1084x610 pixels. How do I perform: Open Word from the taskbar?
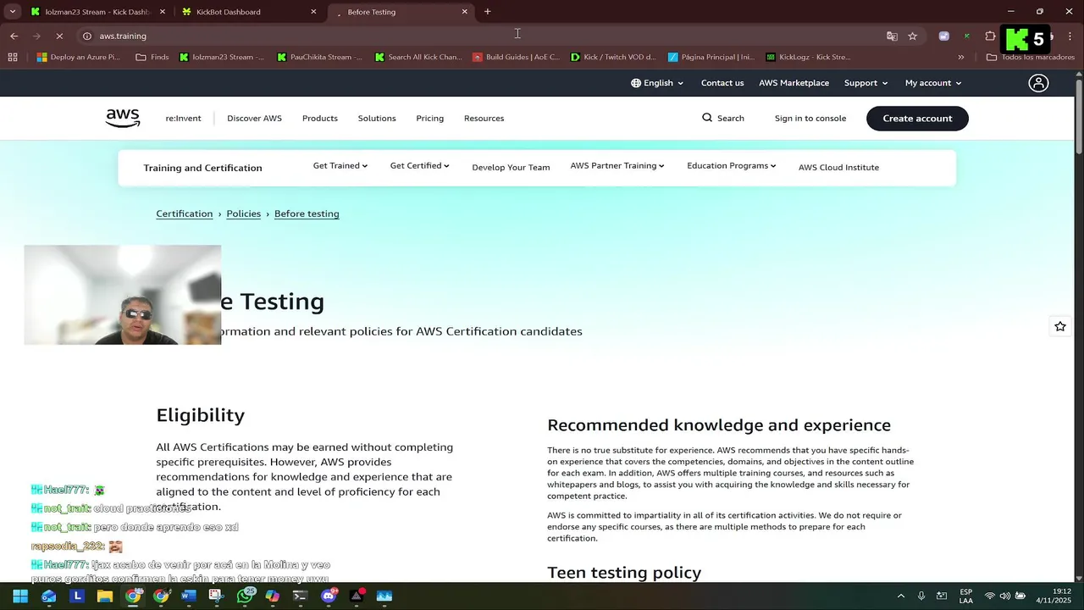(188, 596)
